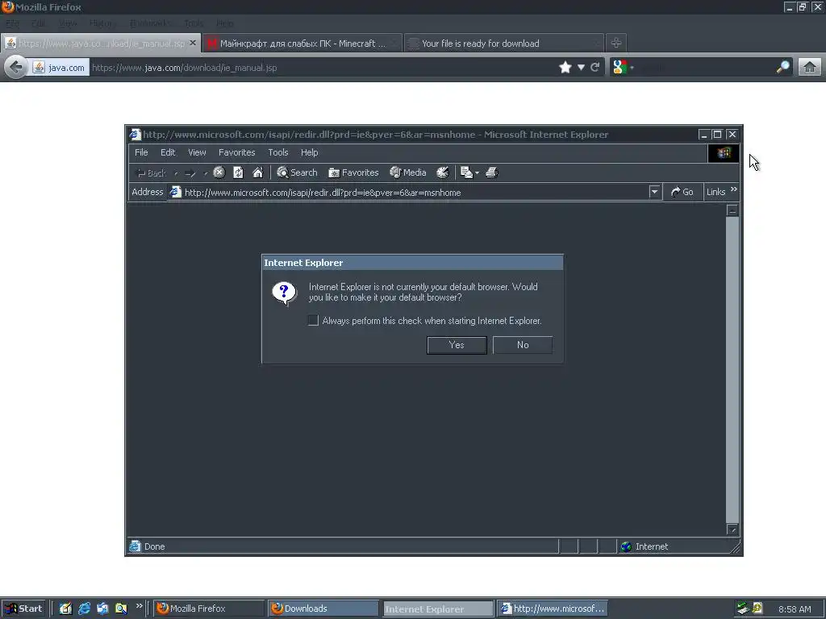Click Yes in the default browser dialog
826x619 pixels.
(457, 345)
